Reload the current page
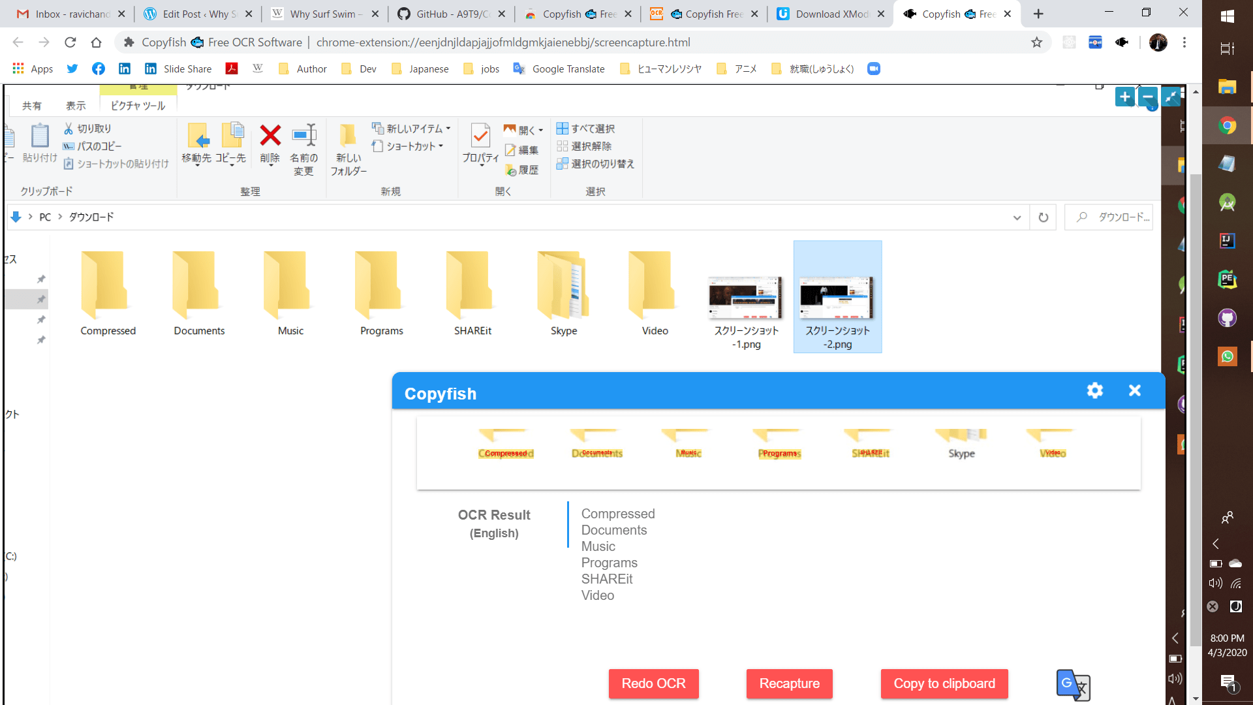The image size is (1253, 705). tap(70, 42)
